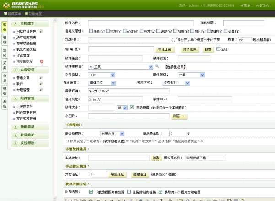Check the 幻灯[f] attribute box

tap(124, 31)
